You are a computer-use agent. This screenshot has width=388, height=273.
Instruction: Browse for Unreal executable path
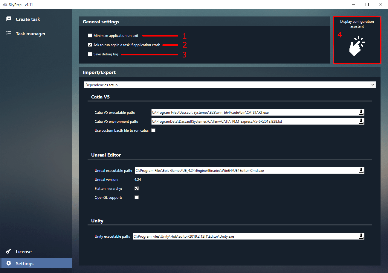point(361,170)
